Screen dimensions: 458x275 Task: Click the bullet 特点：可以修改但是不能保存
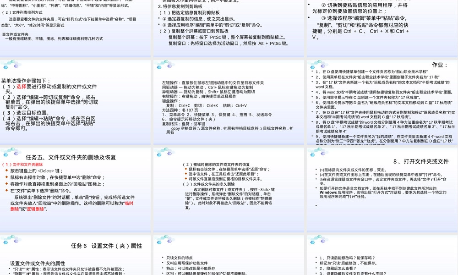pyautogui.click(x=191, y=268)
